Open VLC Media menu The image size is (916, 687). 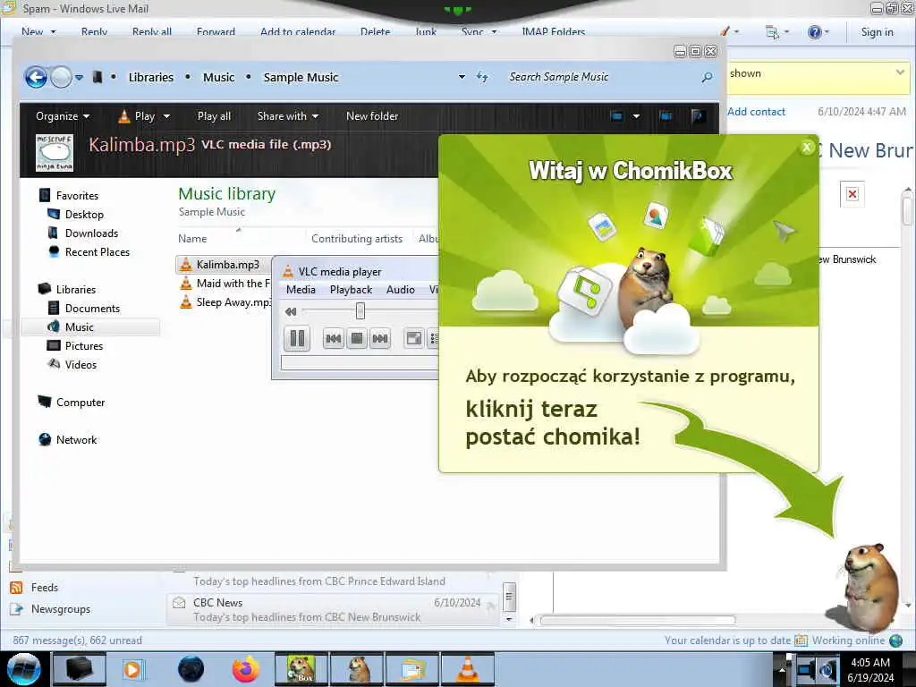[301, 290]
